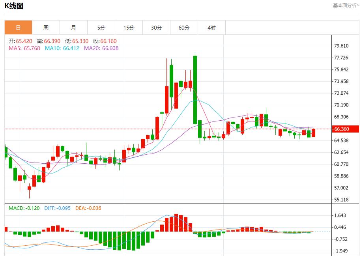Select the 30分 timeframe
Viewport: 361px width, 256px height.
pyautogui.click(x=156, y=27)
